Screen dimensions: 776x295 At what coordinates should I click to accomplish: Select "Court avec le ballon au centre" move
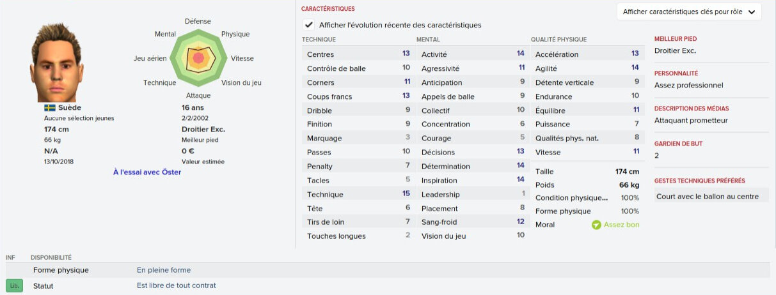(707, 197)
